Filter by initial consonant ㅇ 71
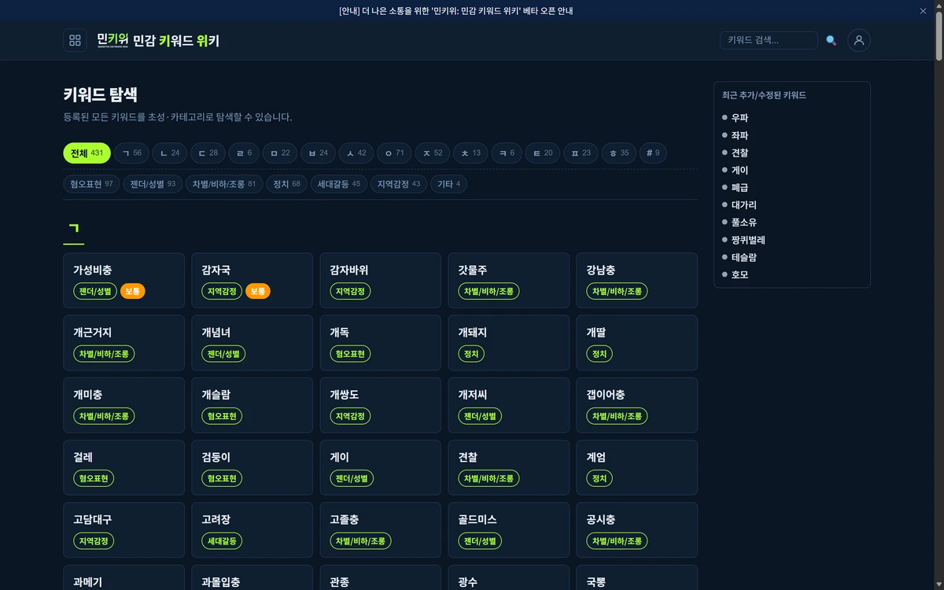 tap(395, 153)
